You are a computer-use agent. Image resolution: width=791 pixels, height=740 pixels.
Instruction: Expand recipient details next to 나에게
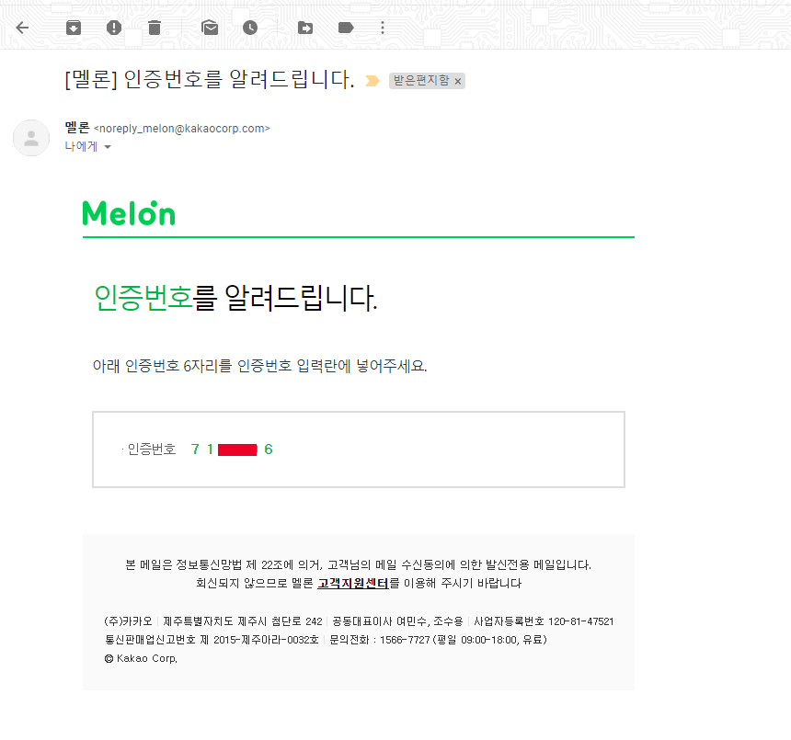(x=108, y=147)
